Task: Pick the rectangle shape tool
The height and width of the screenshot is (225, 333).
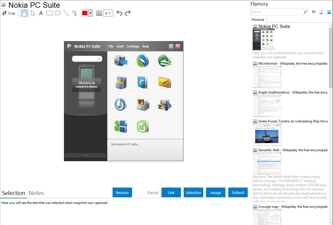Action: tap(49, 13)
